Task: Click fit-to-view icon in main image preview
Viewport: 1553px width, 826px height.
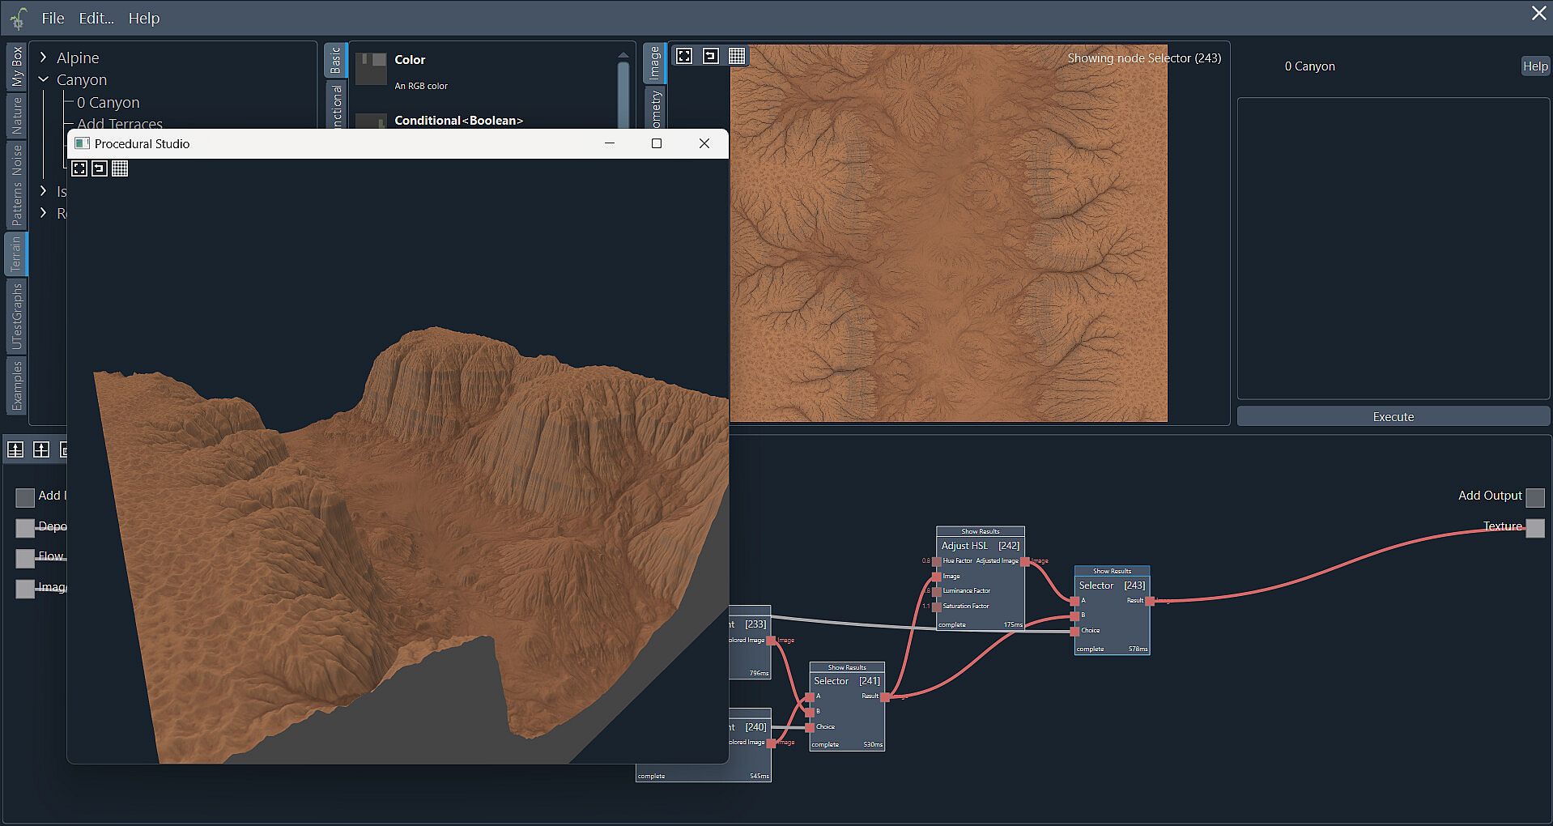Action: (684, 56)
